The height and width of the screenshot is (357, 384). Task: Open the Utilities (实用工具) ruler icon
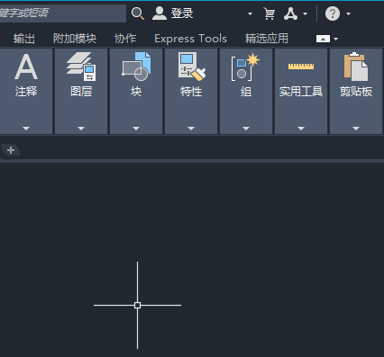click(301, 66)
